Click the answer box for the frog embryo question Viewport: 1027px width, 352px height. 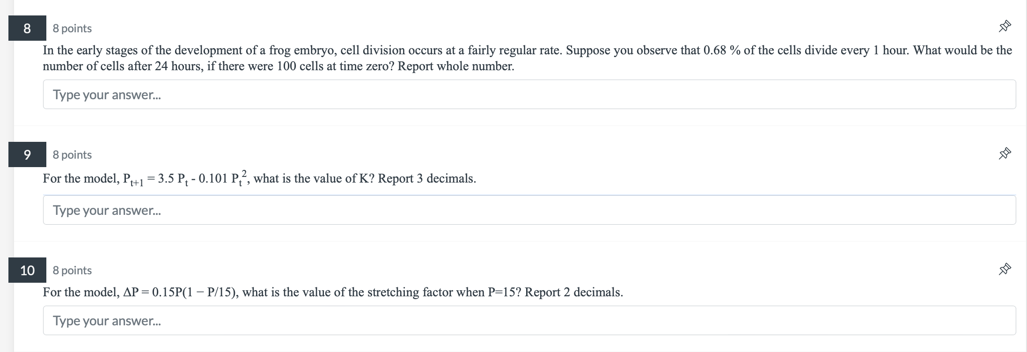[x=529, y=95]
